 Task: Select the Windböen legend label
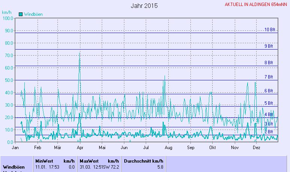pyautogui.click(x=33, y=14)
